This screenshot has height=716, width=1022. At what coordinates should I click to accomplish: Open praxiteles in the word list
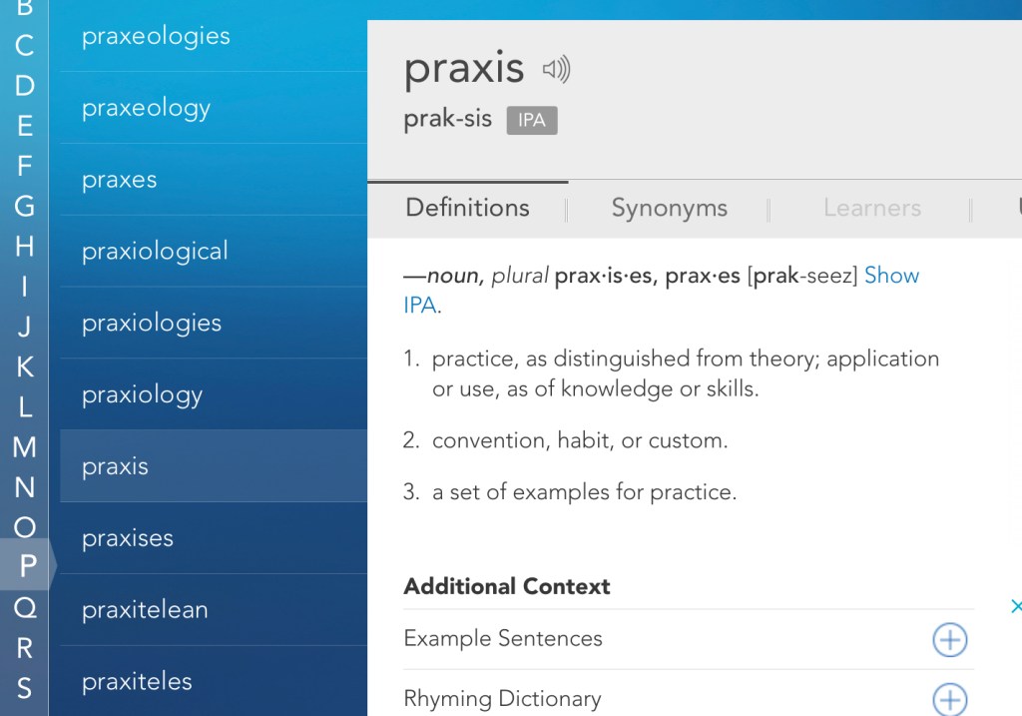[137, 682]
